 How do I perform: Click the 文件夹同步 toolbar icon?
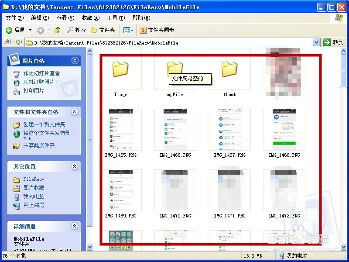(144, 30)
